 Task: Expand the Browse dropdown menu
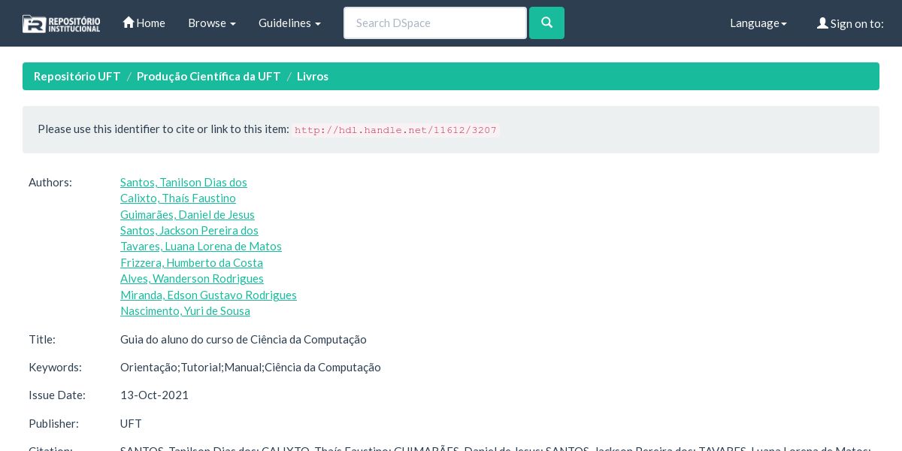(x=212, y=23)
